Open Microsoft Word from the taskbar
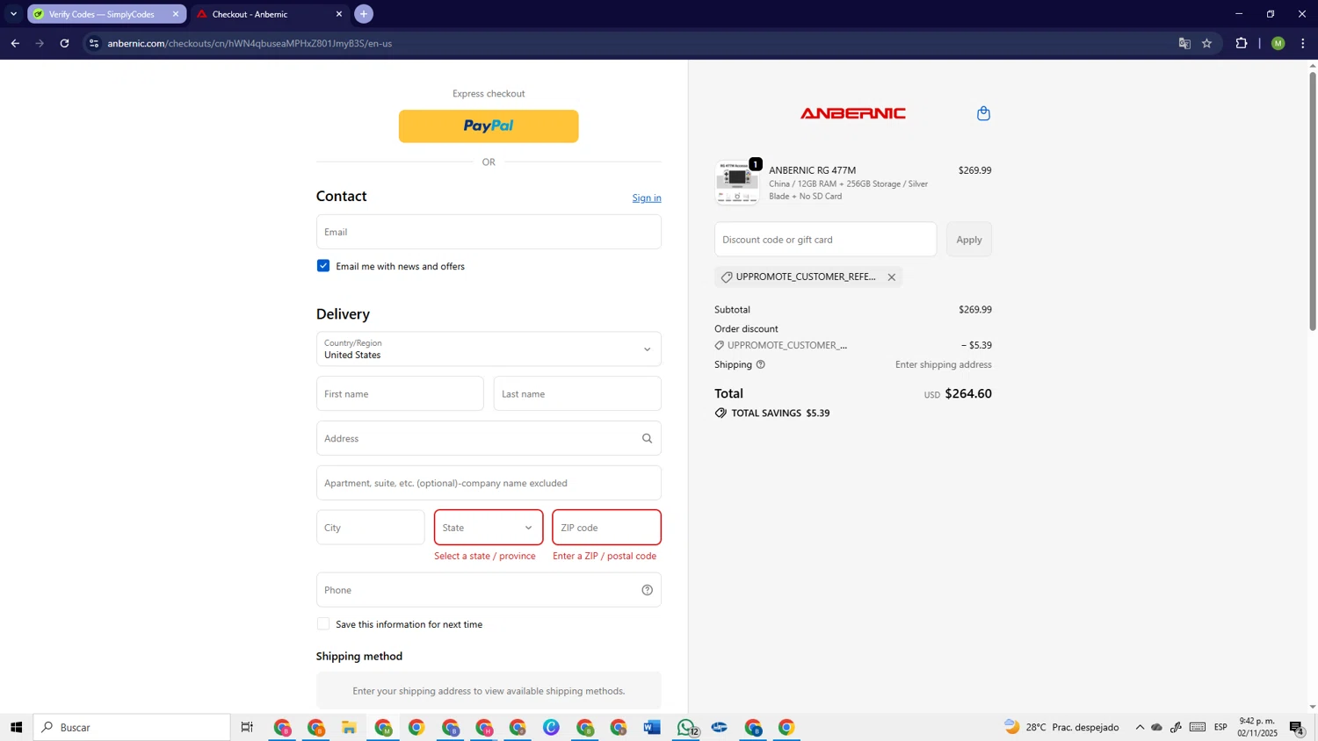Viewport: 1318px width, 741px height. click(652, 727)
